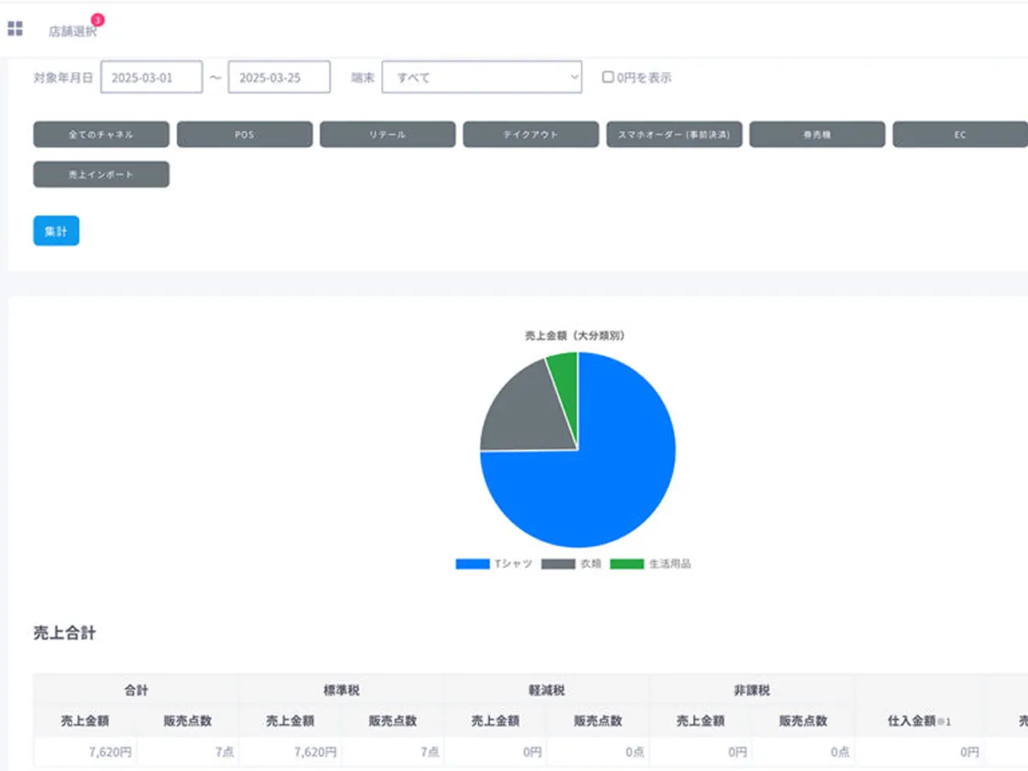Enable the 0円を表示 checkbox

(607, 77)
